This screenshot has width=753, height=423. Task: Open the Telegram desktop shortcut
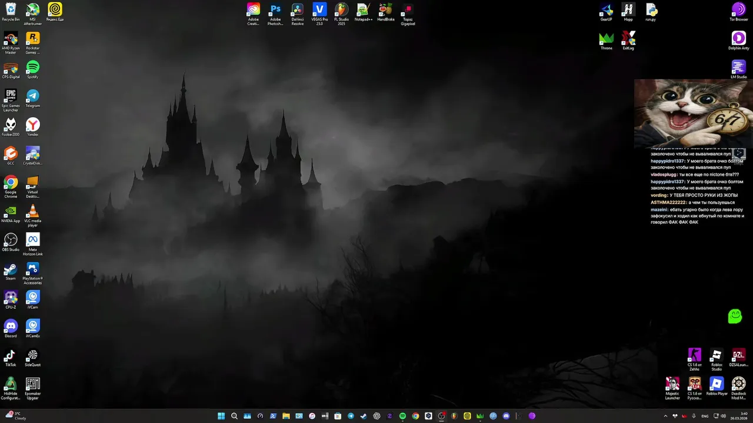pyautogui.click(x=33, y=98)
